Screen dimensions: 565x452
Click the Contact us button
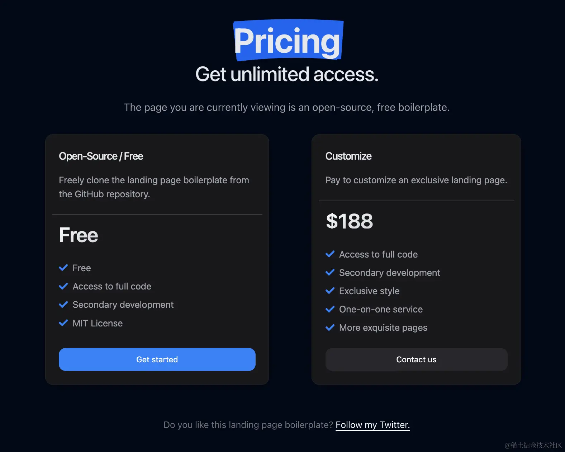416,359
